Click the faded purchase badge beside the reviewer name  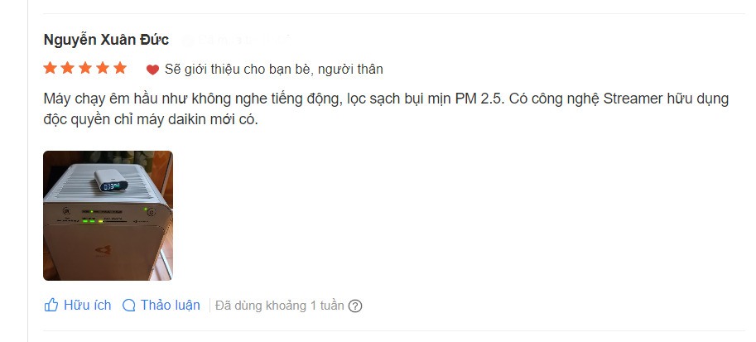tap(236, 40)
